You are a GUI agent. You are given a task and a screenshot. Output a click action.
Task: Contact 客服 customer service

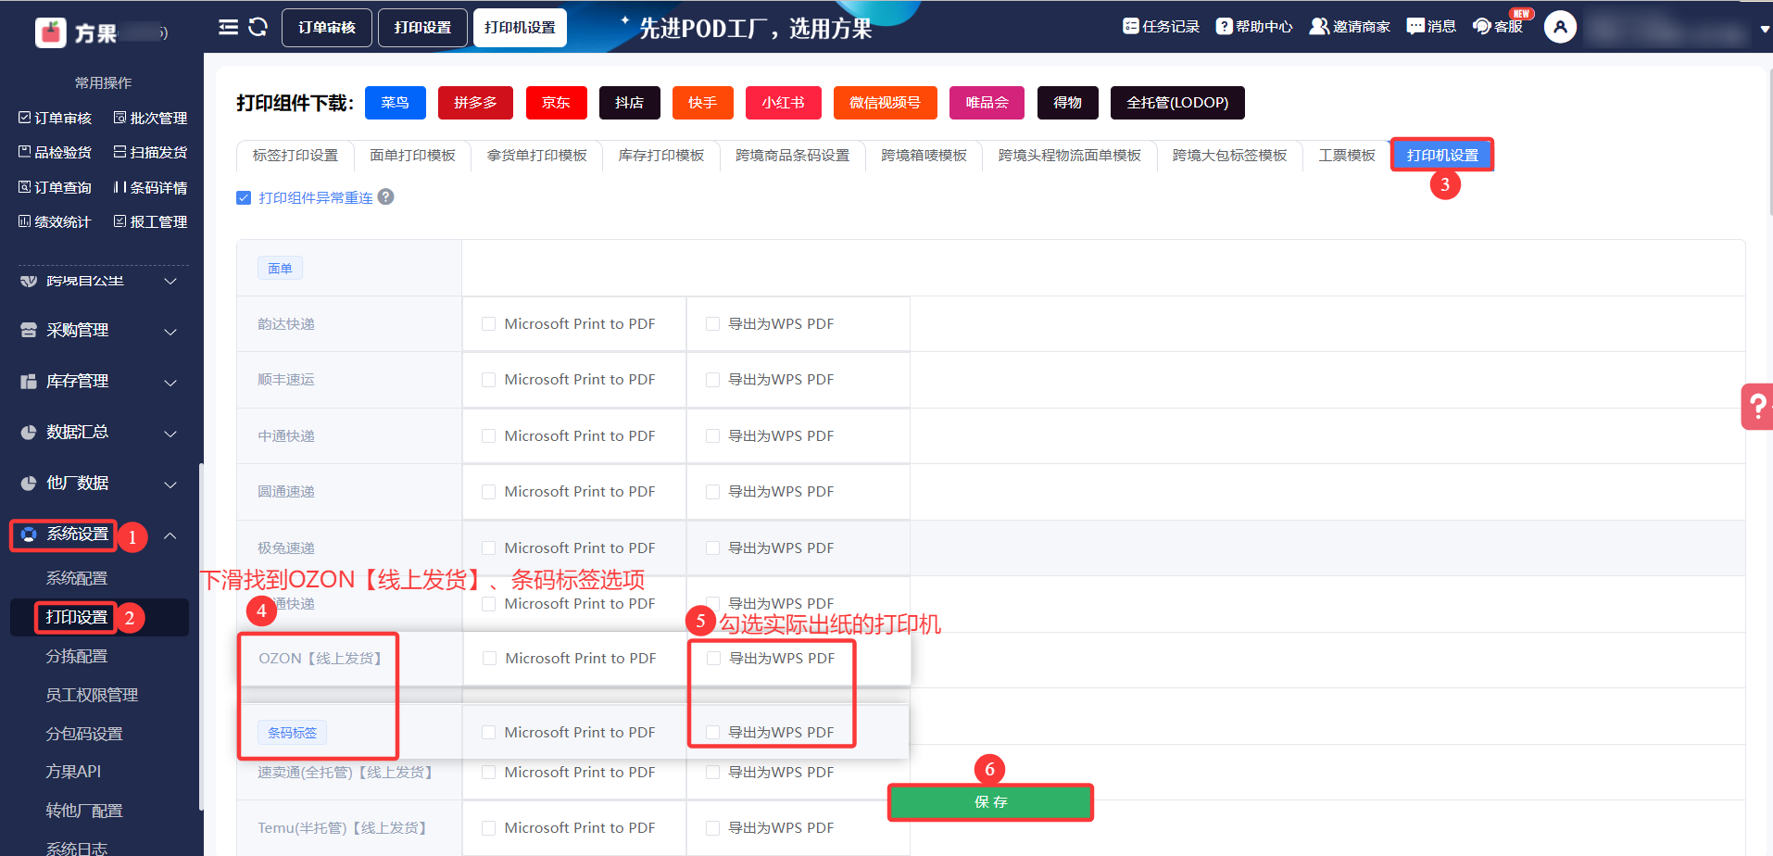click(x=1498, y=27)
